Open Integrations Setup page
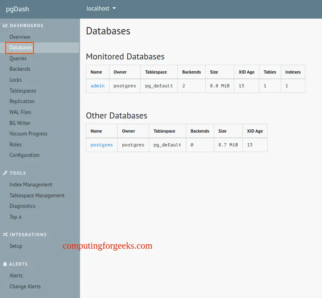The height and width of the screenshot is (298, 322). coord(16,246)
